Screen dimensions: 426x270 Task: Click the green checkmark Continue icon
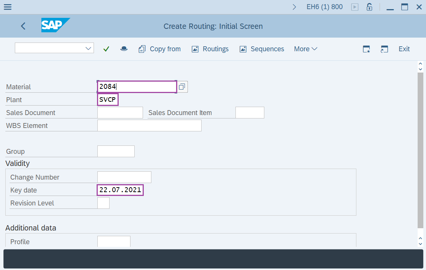106,49
